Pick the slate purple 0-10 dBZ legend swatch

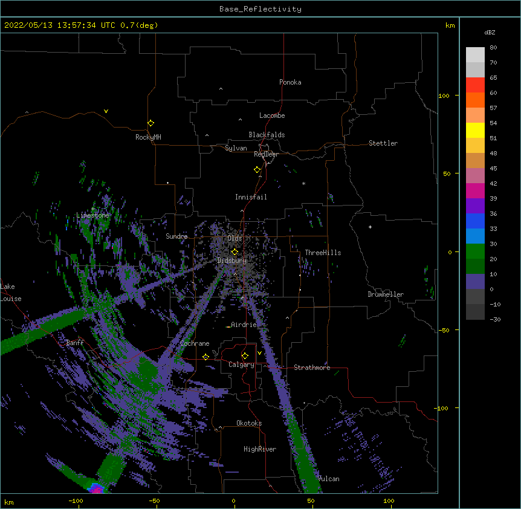pyautogui.click(x=475, y=282)
